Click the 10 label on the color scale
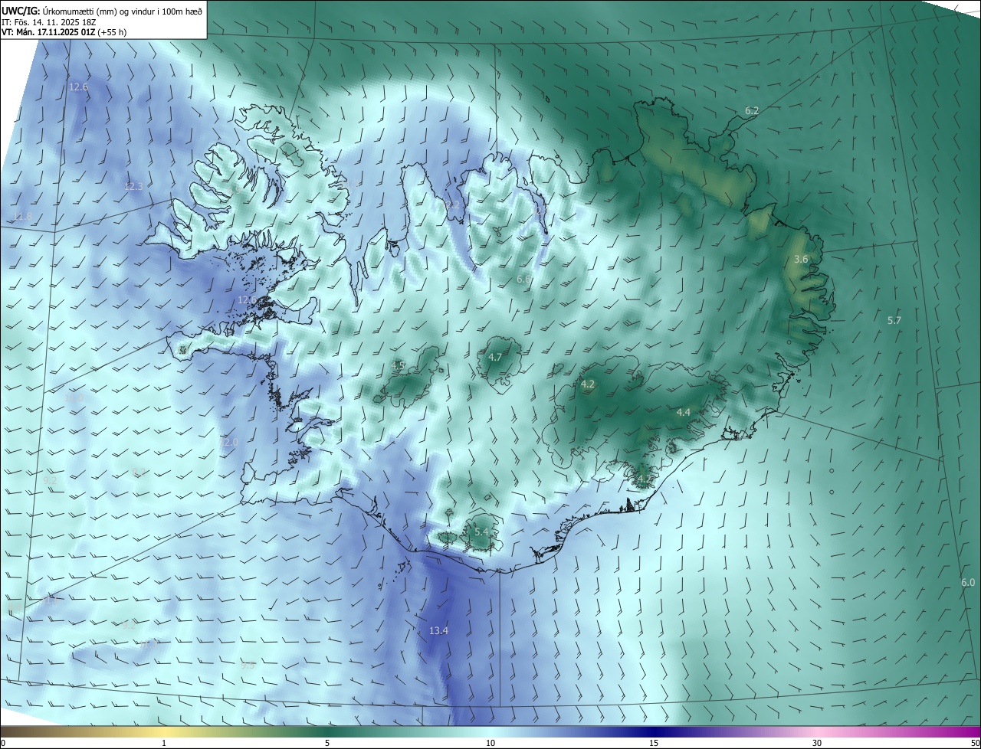Screen dimensions: 981x749 [x=490, y=743]
